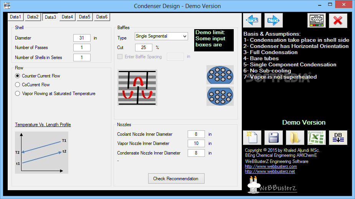Click the Demo limit notice box
The height and width of the screenshot is (199, 355).
tap(214, 40)
